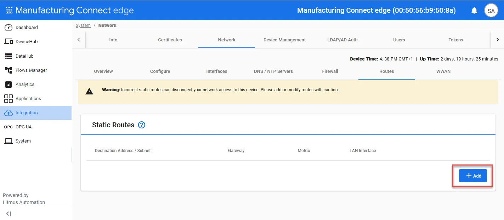Open the SA user avatar menu
Screen dimensions: 504x220
(491, 11)
